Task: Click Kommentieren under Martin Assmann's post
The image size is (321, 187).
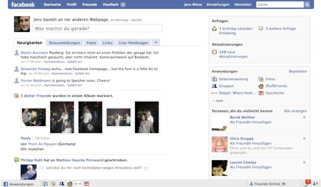Action: pyautogui.click(x=54, y=62)
